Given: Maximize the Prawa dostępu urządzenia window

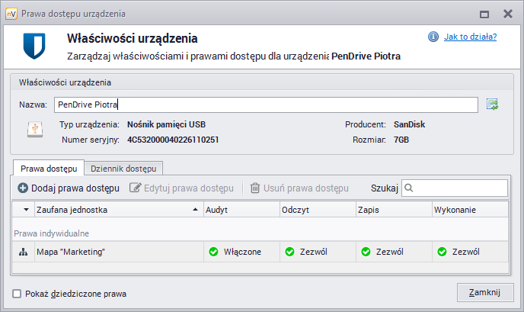Looking at the screenshot, I should 484,14.
